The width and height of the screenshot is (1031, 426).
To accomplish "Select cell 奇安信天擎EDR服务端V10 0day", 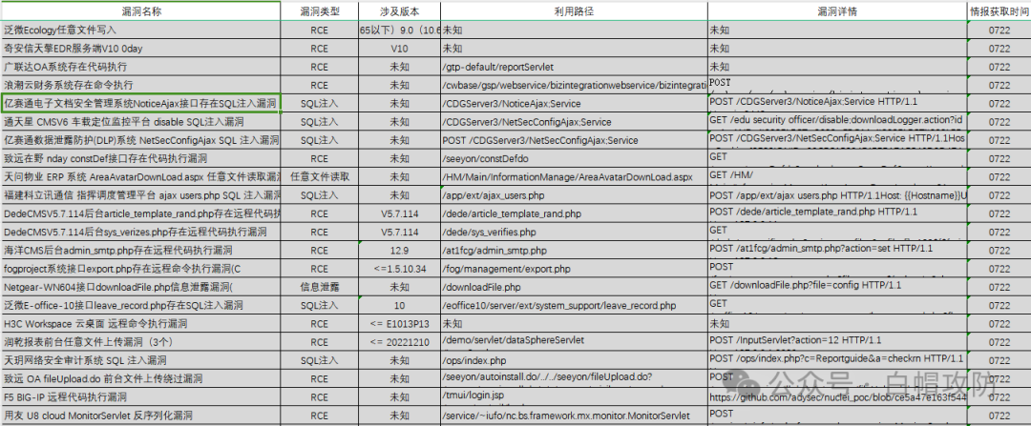I will [x=140, y=49].
